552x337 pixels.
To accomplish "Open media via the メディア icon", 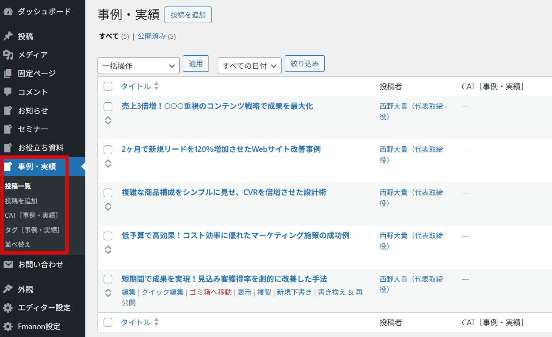I will [8, 55].
